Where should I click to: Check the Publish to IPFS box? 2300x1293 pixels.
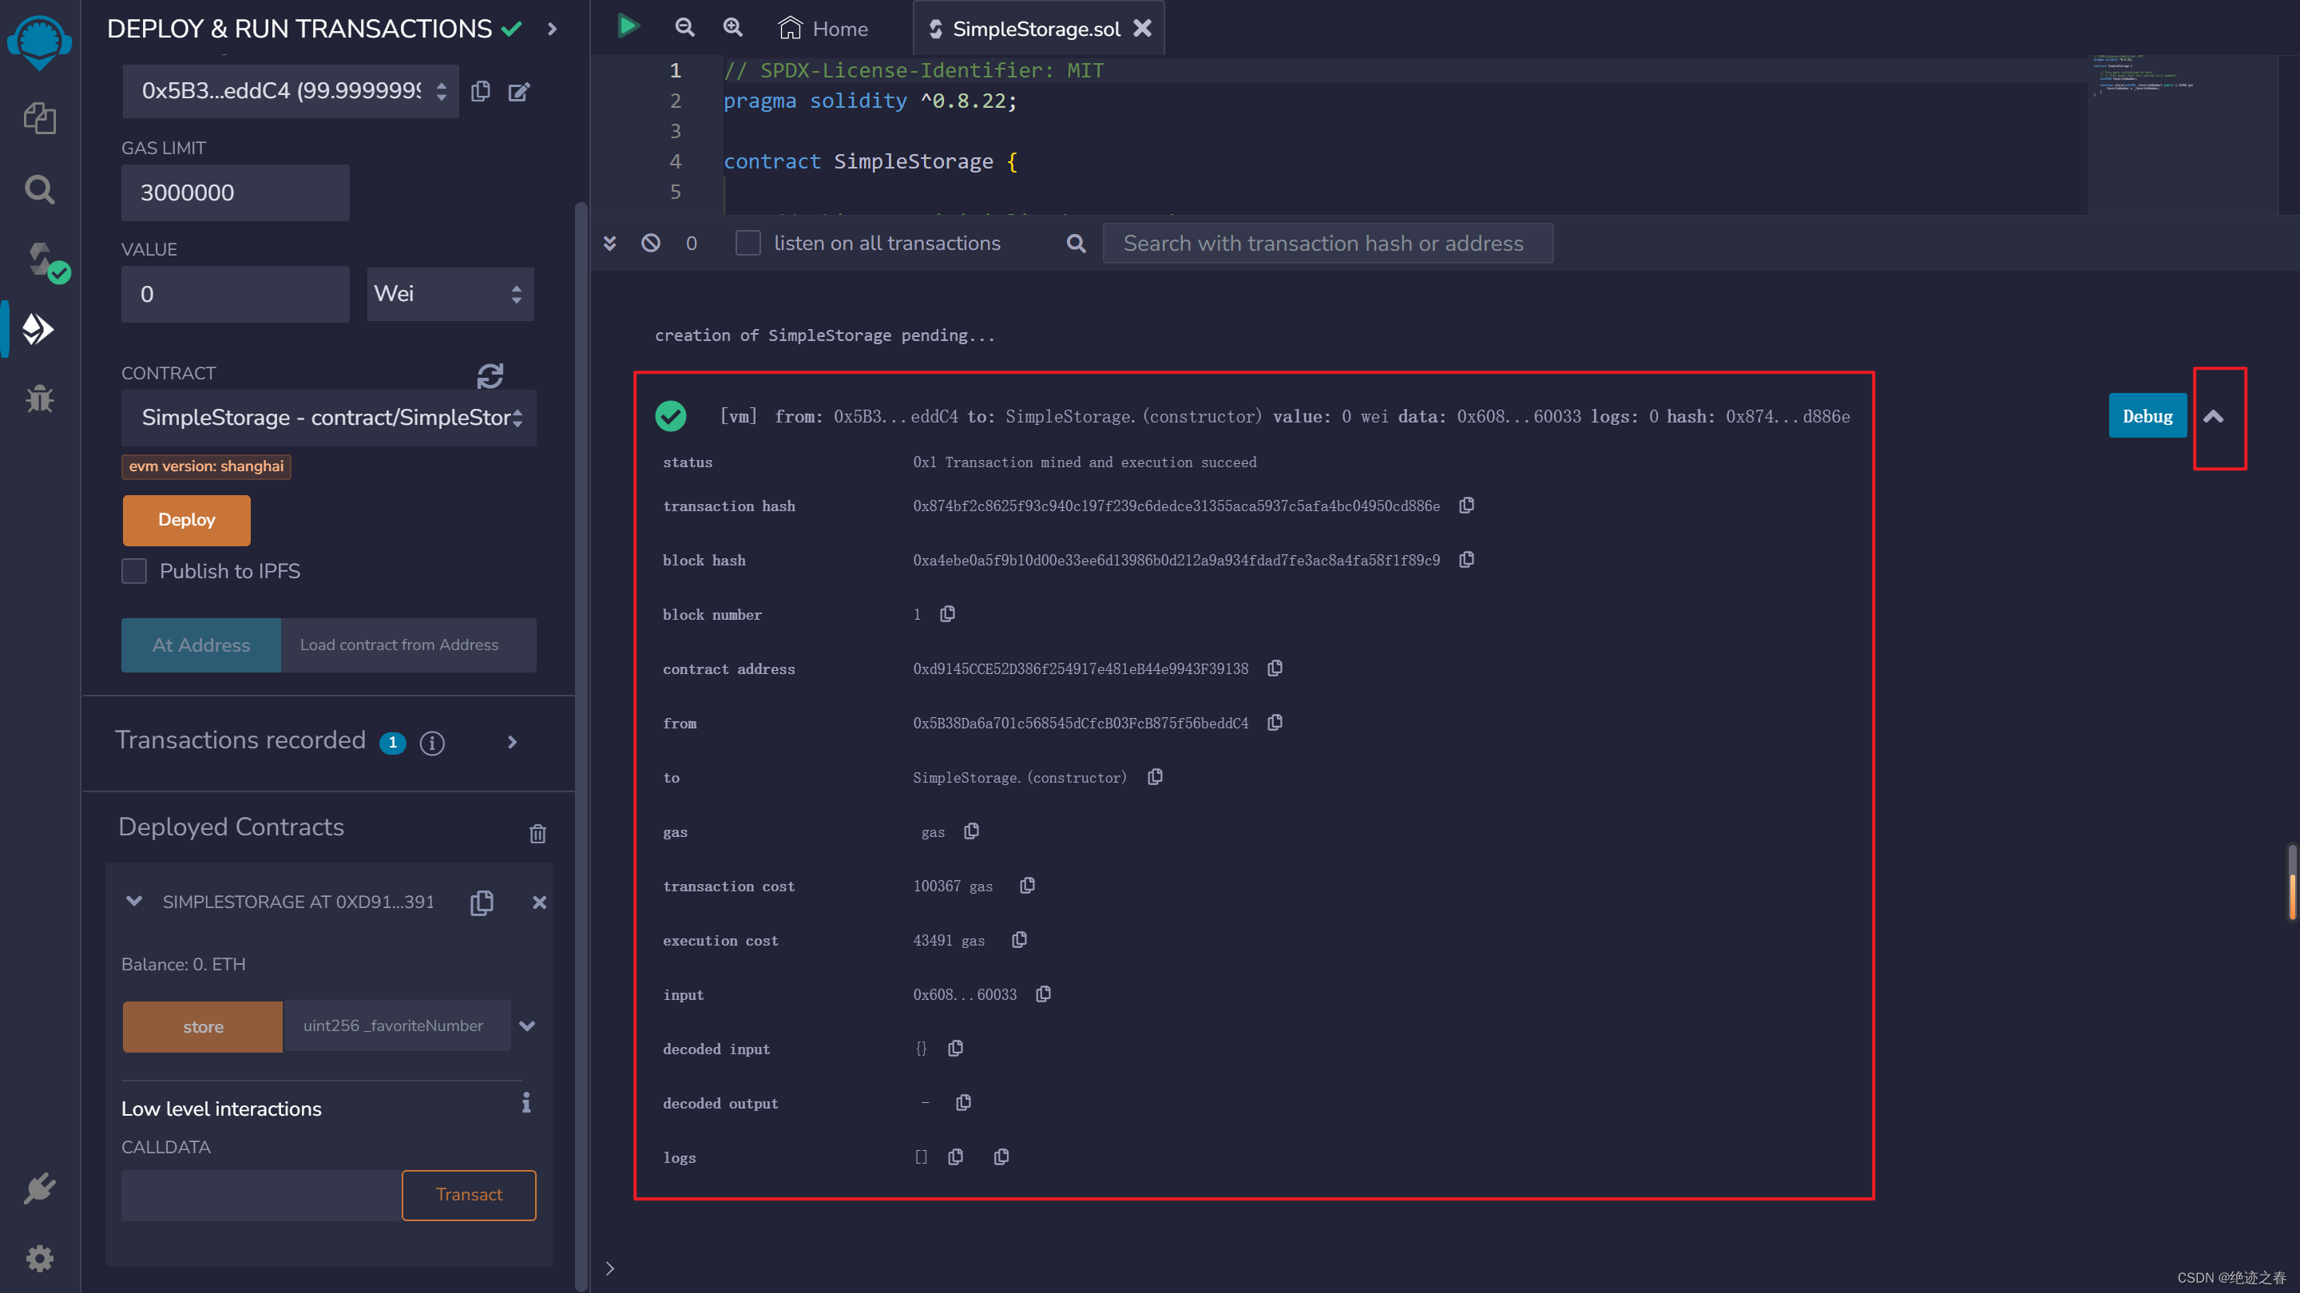134,570
